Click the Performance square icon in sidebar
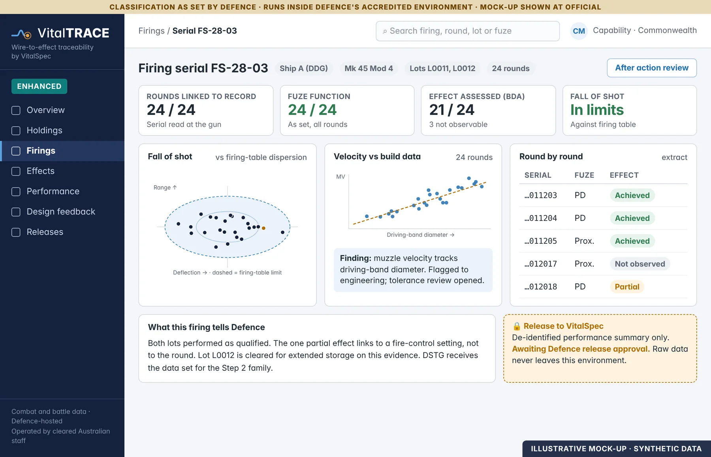This screenshot has width=711, height=457. (x=16, y=192)
